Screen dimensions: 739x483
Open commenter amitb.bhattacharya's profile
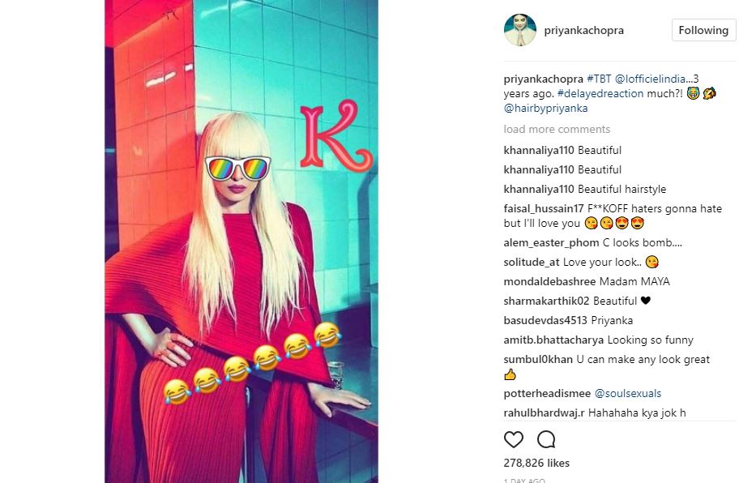(553, 340)
